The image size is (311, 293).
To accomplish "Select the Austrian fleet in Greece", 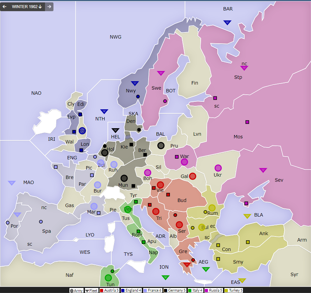I will pos(187,265).
